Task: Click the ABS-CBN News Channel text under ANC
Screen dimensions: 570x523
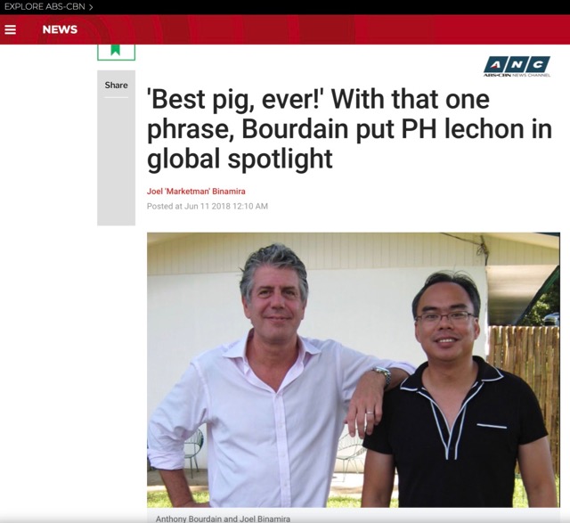Action: 517,75
